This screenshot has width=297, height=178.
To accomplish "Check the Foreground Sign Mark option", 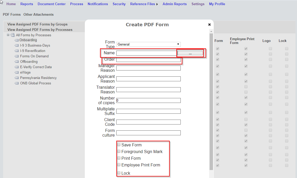I will point(119,151).
